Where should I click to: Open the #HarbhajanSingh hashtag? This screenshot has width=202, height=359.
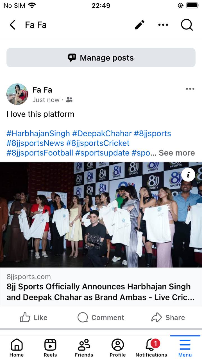(38, 134)
